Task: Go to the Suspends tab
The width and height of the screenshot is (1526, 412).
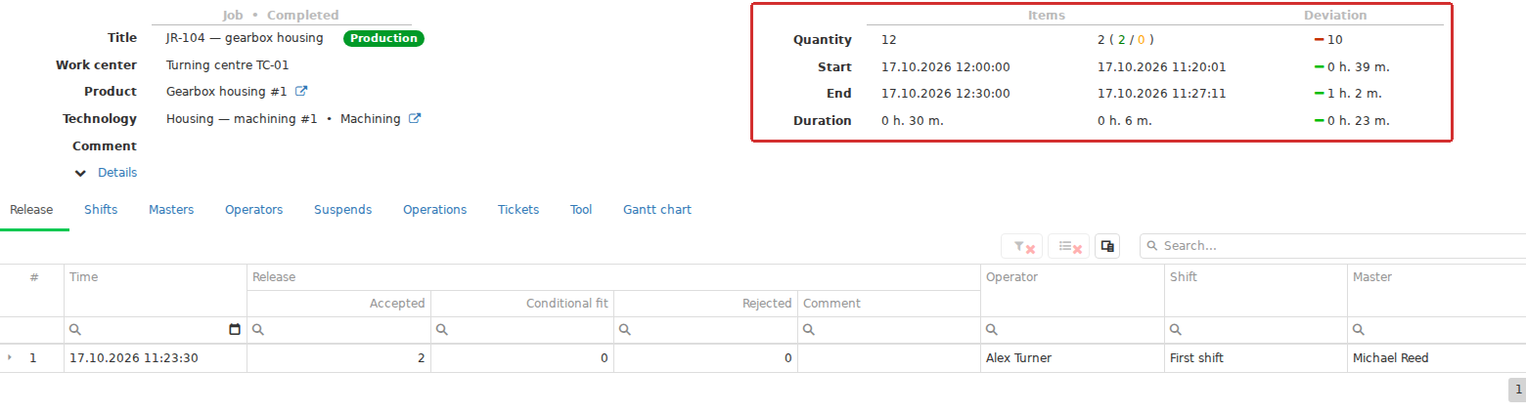Action: point(342,209)
